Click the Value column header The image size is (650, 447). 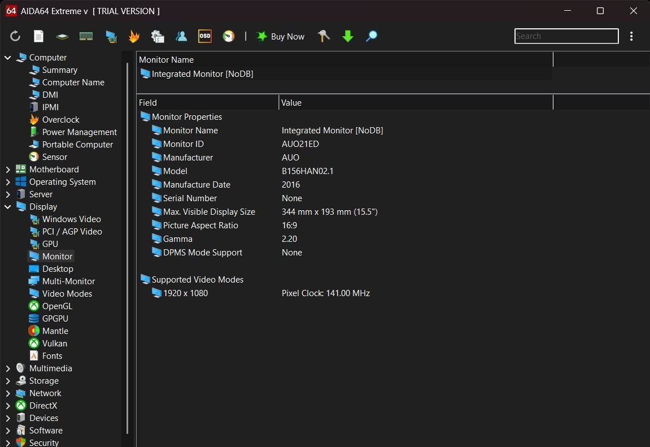(416, 103)
